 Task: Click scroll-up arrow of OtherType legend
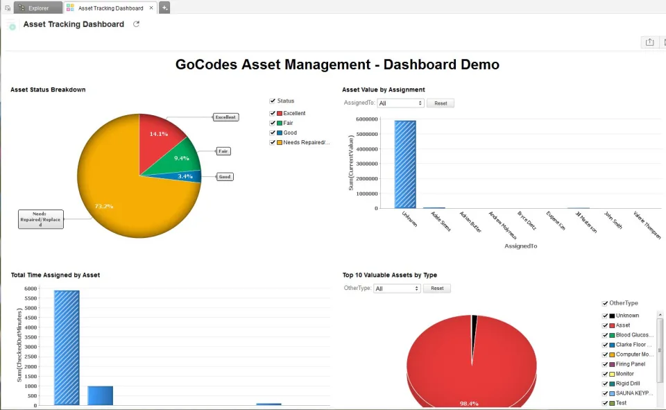[x=660, y=315]
